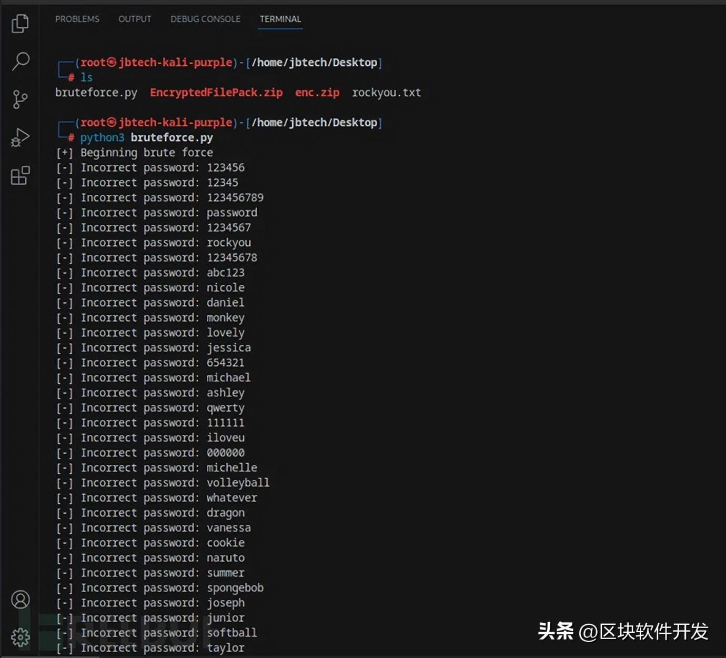The width and height of the screenshot is (726, 658).
Task: Open the Explorer view
Action: 20,24
